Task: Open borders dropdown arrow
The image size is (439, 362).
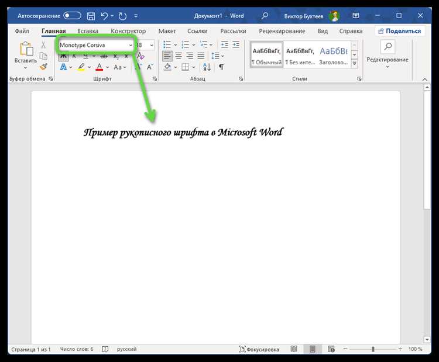Action: tap(194, 67)
